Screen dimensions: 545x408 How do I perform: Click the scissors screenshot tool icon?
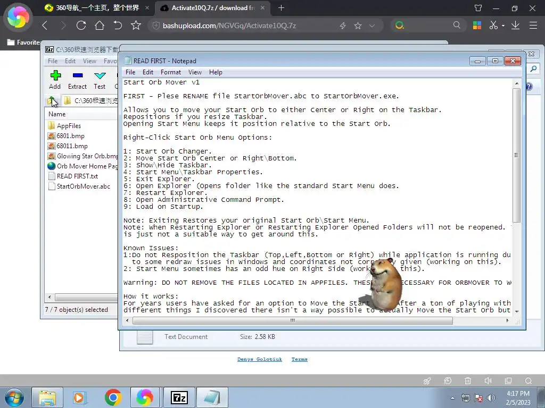pyautogui.click(x=493, y=25)
